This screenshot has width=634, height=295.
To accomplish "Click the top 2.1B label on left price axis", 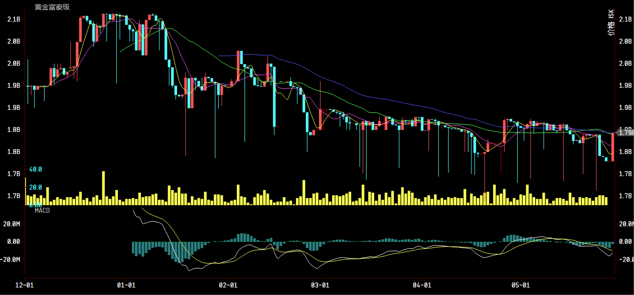I will 14,19.
